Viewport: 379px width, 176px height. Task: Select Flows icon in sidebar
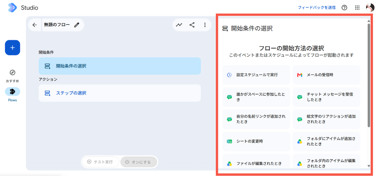pos(12,92)
